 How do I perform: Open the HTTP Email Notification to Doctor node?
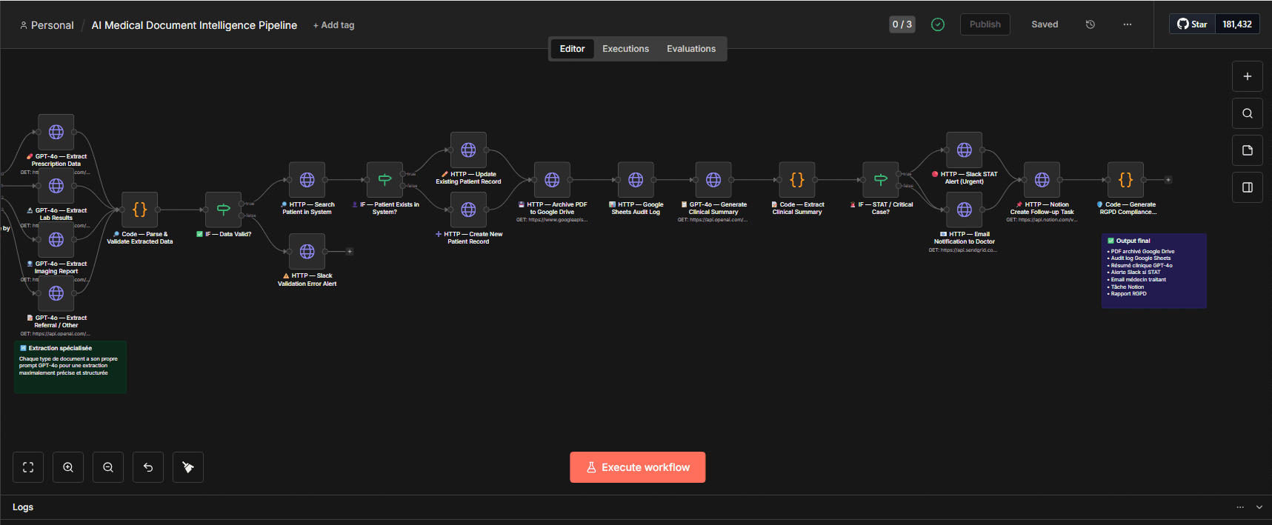tap(965, 210)
